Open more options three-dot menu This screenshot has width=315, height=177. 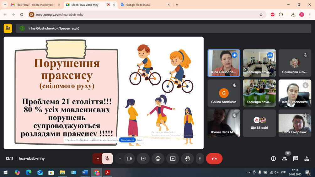200,159
